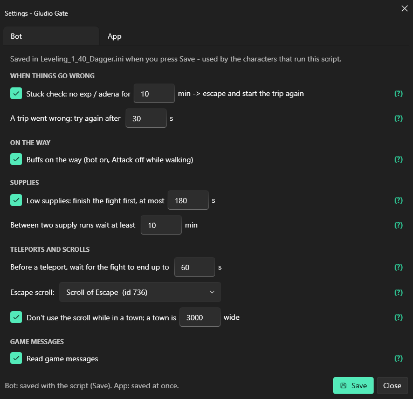Expand the Escape scroll dropdown
This screenshot has height=399, width=413.
tap(140, 292)
